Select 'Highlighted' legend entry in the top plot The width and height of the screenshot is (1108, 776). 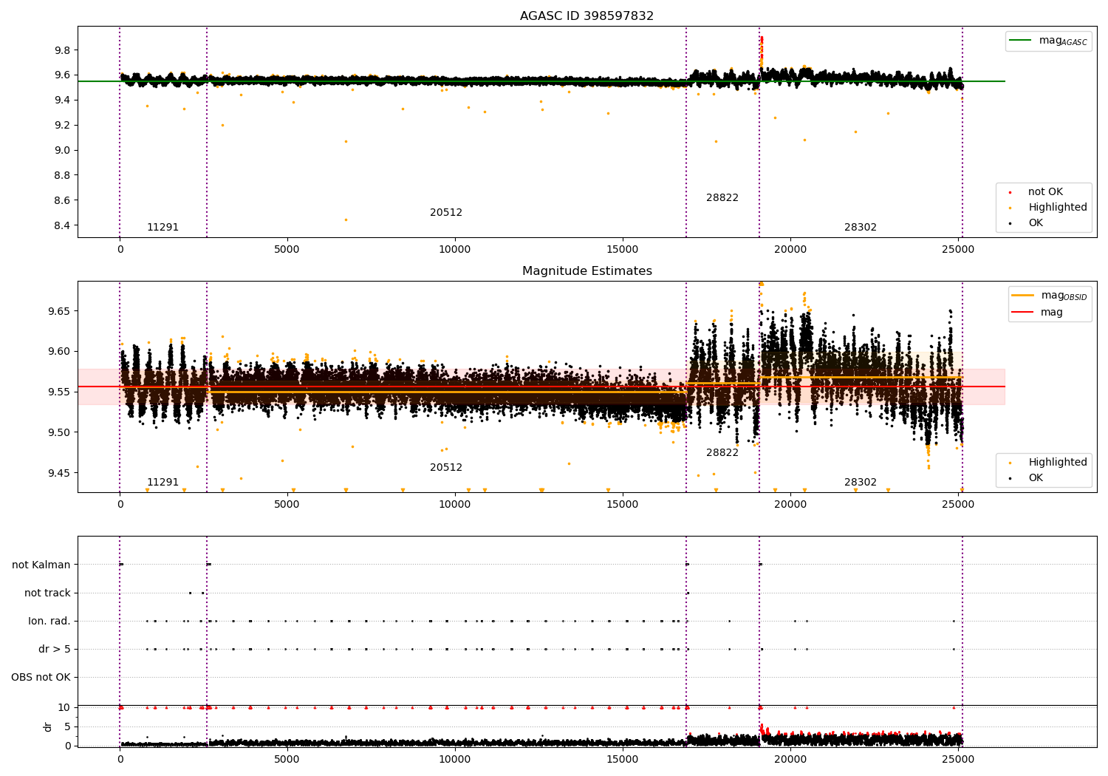[1058, 208]
